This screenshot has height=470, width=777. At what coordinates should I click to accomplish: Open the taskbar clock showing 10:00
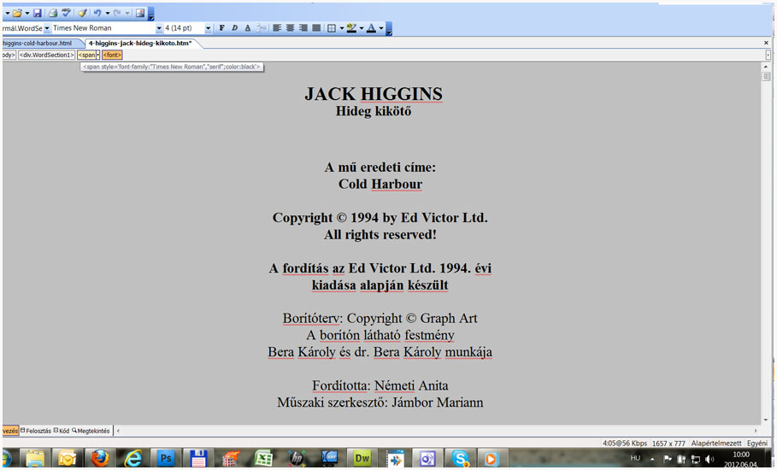(x=740, y=459)
